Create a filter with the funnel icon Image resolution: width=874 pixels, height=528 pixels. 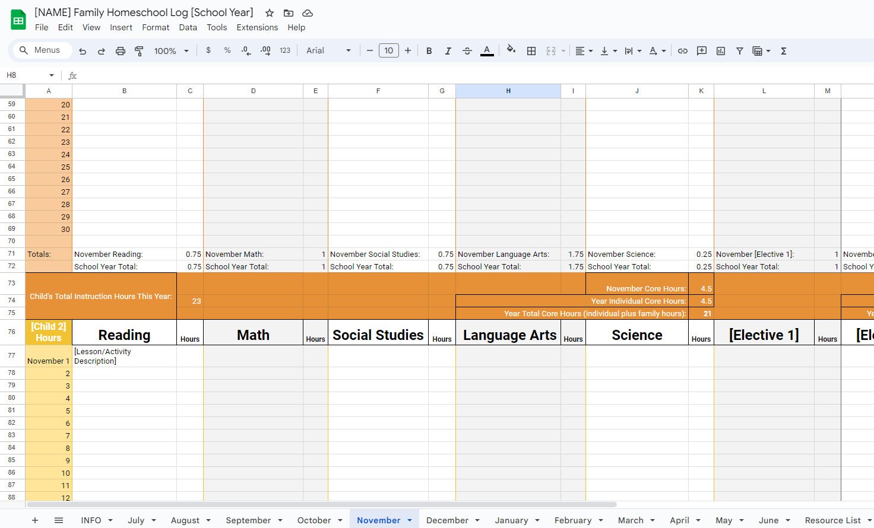(x=740, y=50)
